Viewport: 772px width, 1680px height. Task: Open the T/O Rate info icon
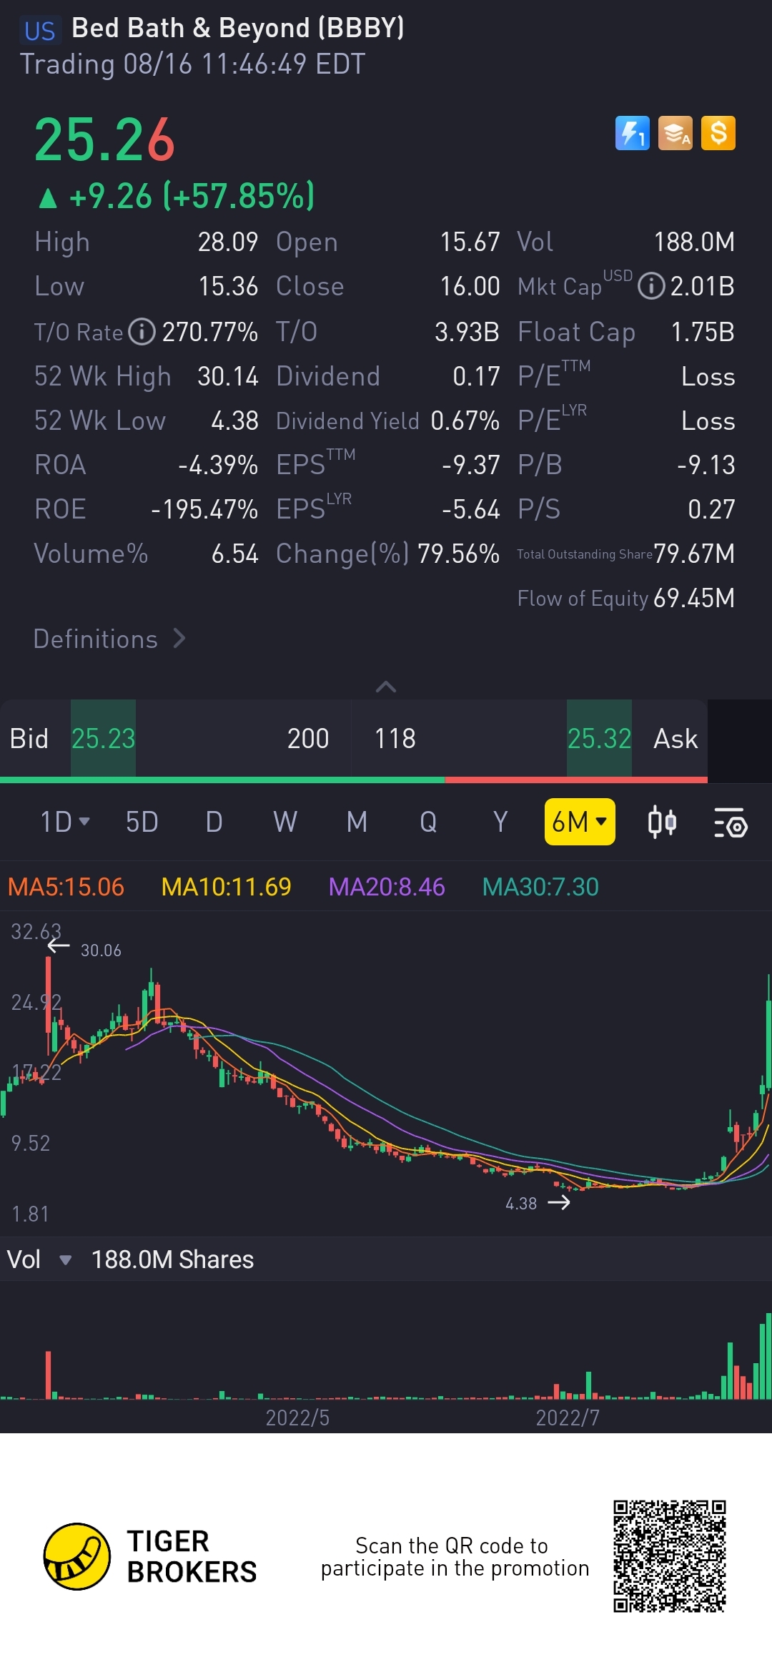click(x=142, y=332)
